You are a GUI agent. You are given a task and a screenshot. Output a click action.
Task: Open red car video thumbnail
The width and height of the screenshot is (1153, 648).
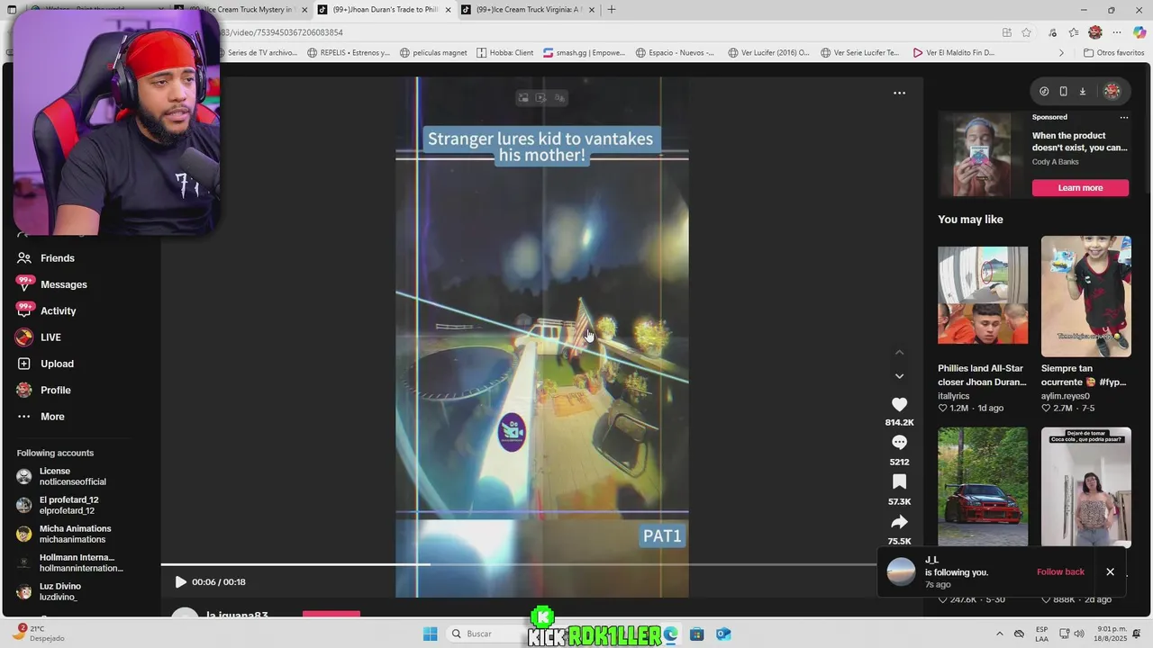click(983, 487)
